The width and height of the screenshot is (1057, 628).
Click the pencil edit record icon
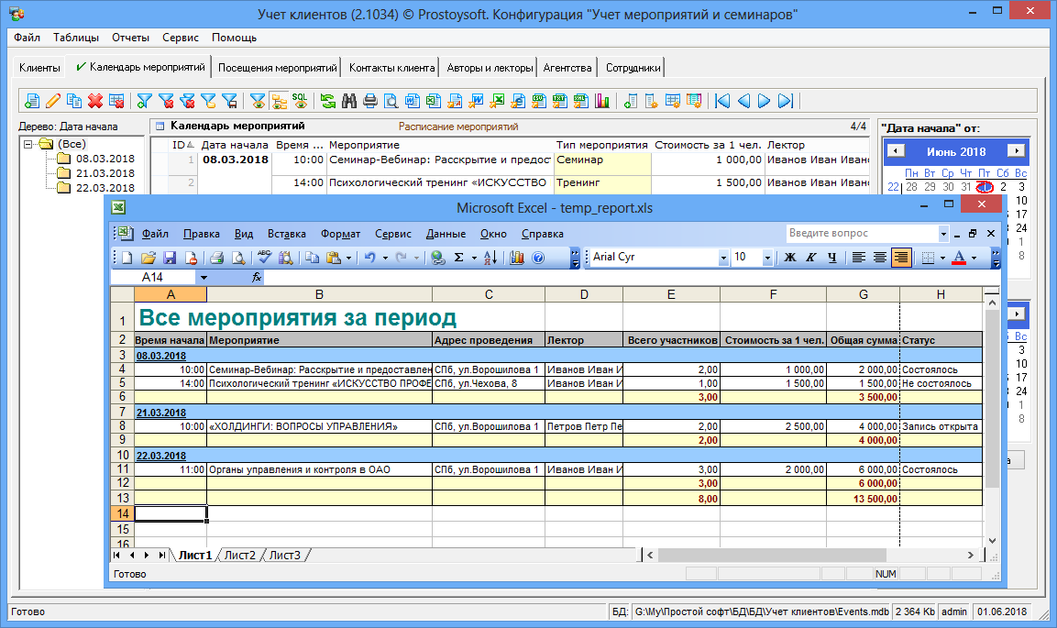[53, 101]
